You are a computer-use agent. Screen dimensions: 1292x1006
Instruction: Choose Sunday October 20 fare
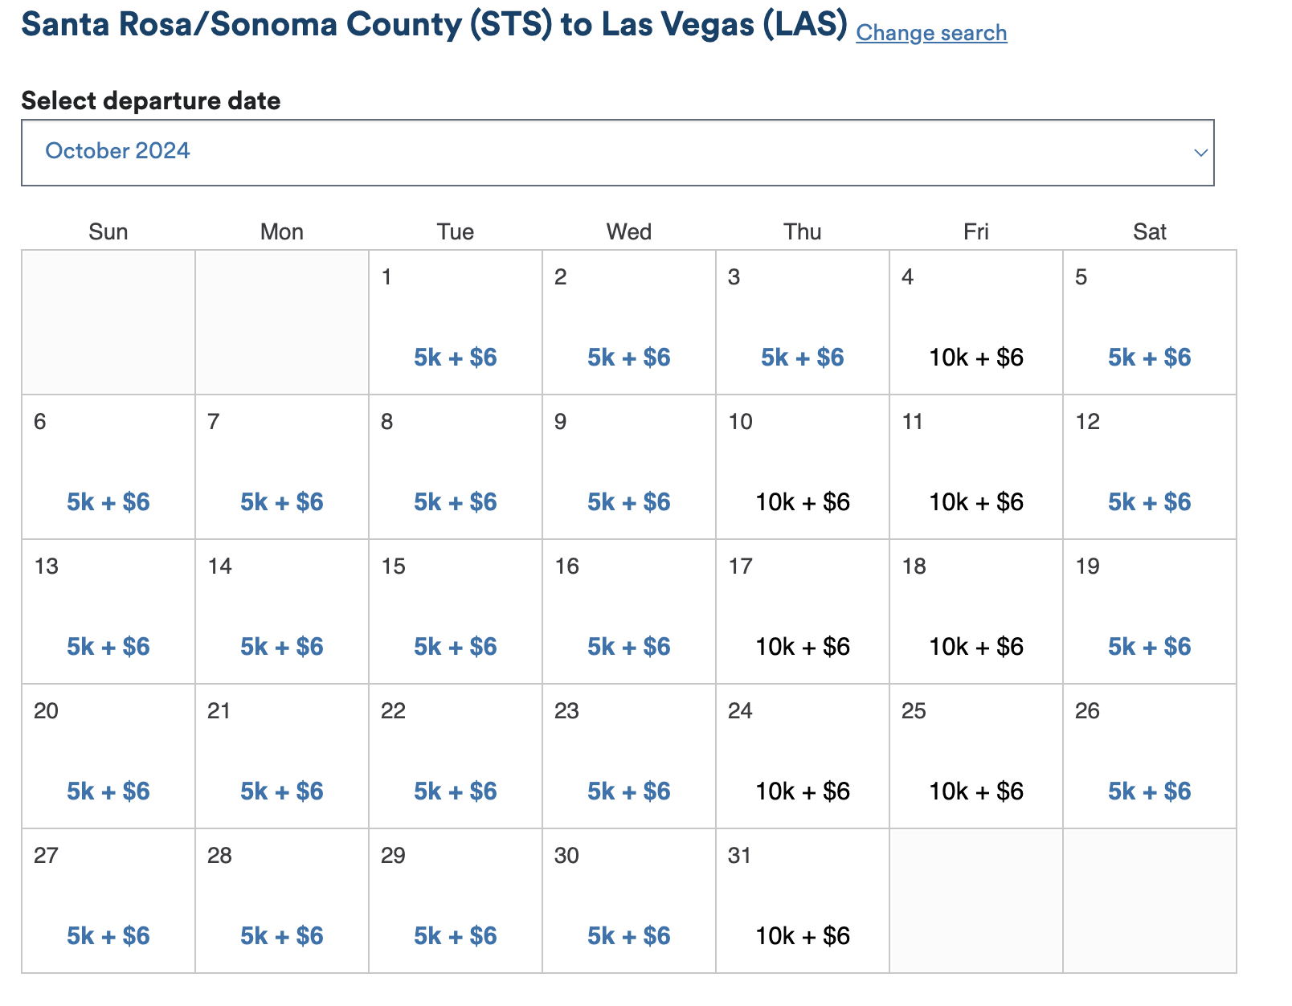(x=108, y=791)
